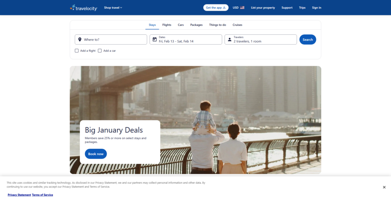Screen dimensions: 391x199
Task: Open the Dates picker Fri, Feb 13
Action: pos(186,39)
